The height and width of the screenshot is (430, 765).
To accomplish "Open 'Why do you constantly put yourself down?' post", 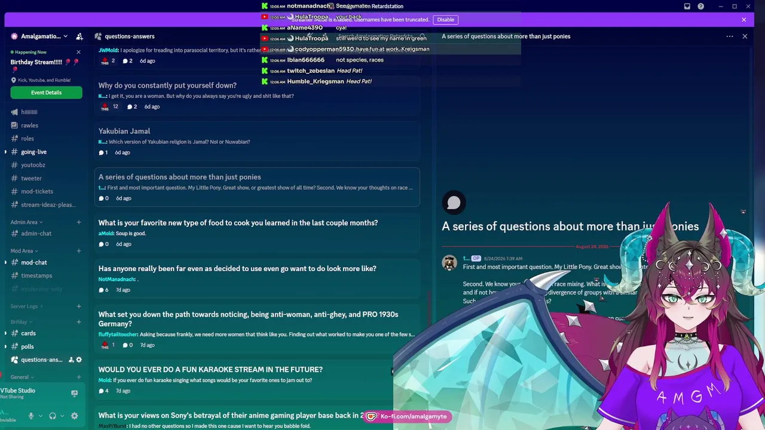I will [x=257, y=96].
